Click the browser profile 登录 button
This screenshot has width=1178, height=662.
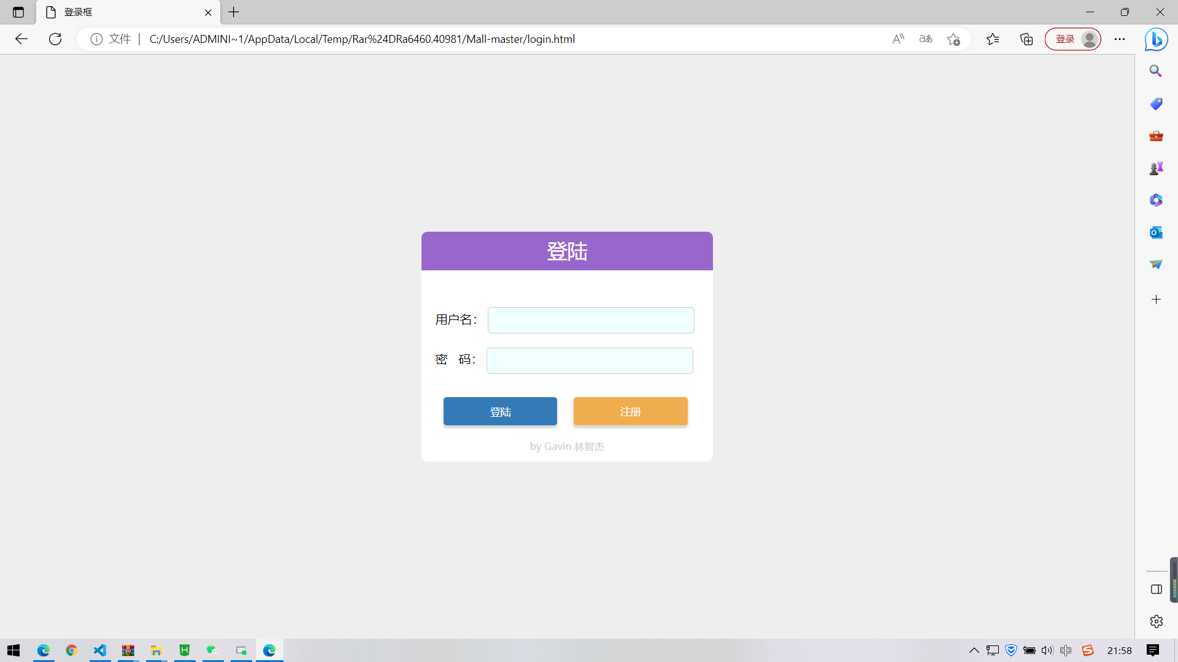(x=1073, y=39)
